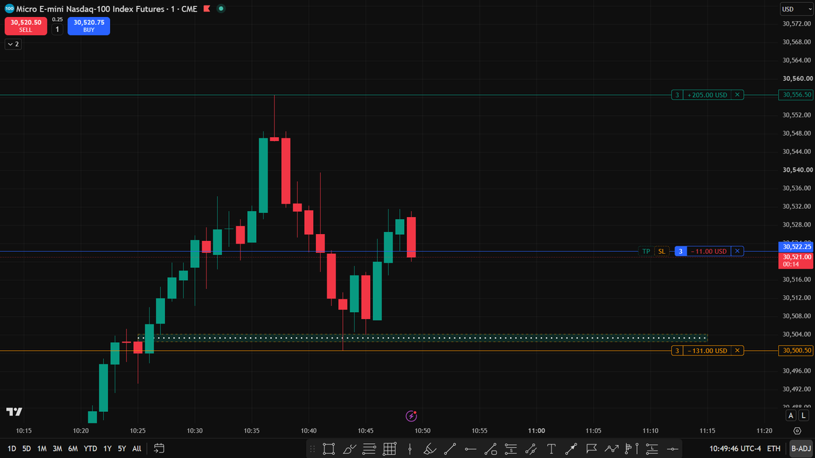This screenshot has width=815, height=458.
Task: Add stop loss with SL button
Action: pos(662,251)
